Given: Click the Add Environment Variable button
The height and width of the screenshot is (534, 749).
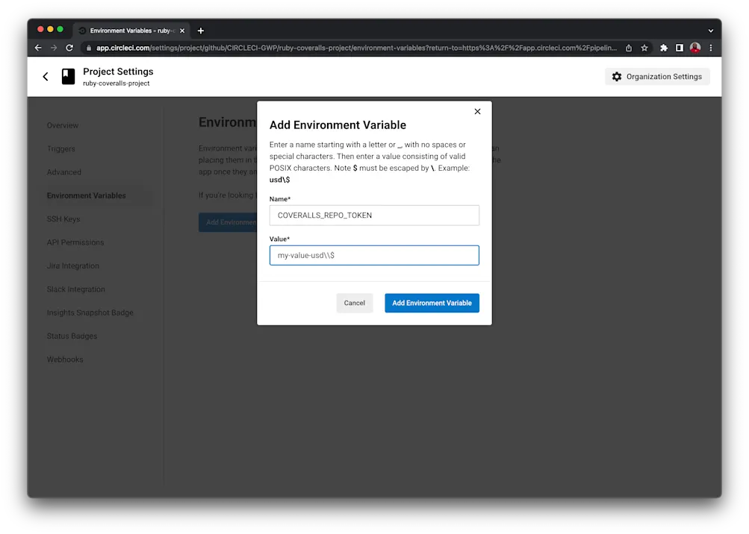Looking at the screenshot, I should pos(432,303).
